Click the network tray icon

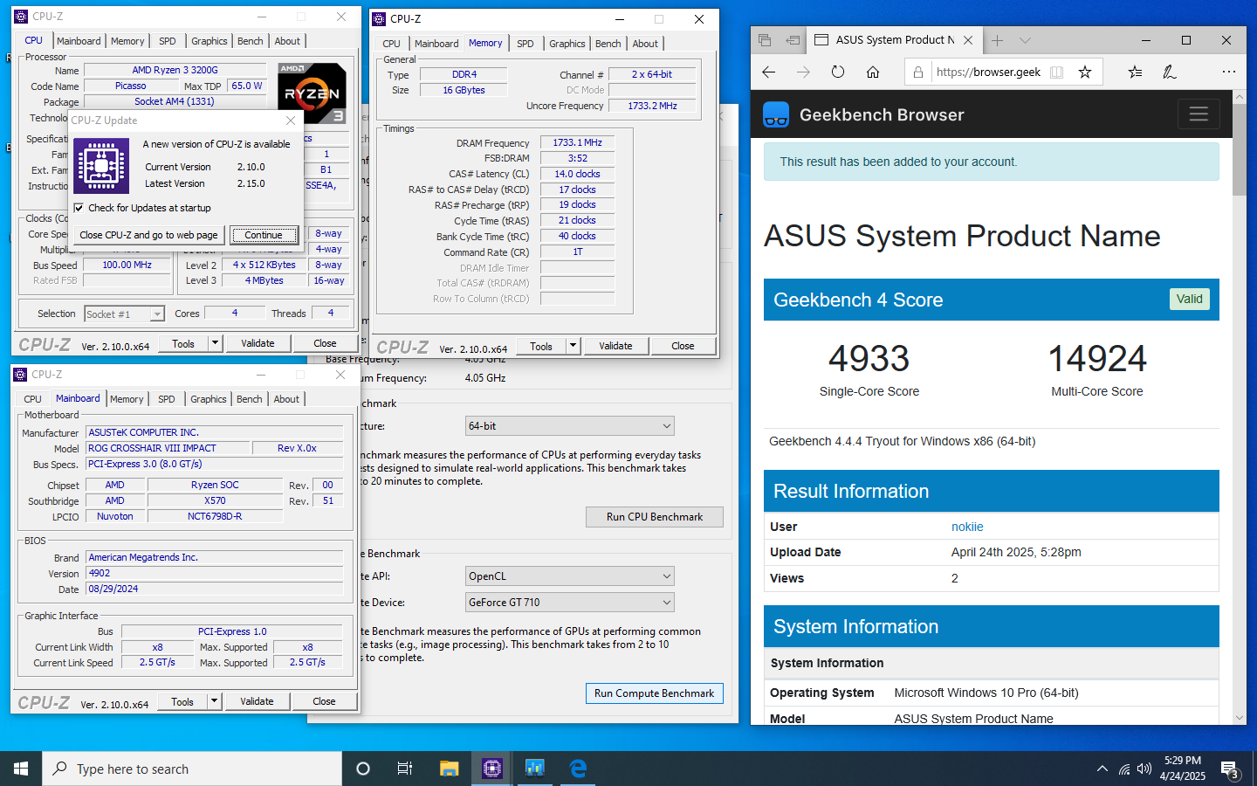click(x=1124, y=769)
